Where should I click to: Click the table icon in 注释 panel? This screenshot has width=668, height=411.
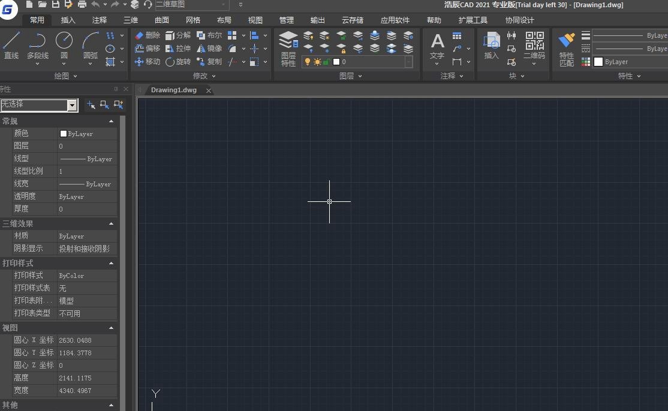pyautogui.click(x=457, y=36)
